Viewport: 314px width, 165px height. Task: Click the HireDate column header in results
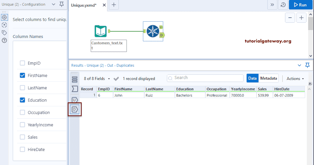point(289,89)
